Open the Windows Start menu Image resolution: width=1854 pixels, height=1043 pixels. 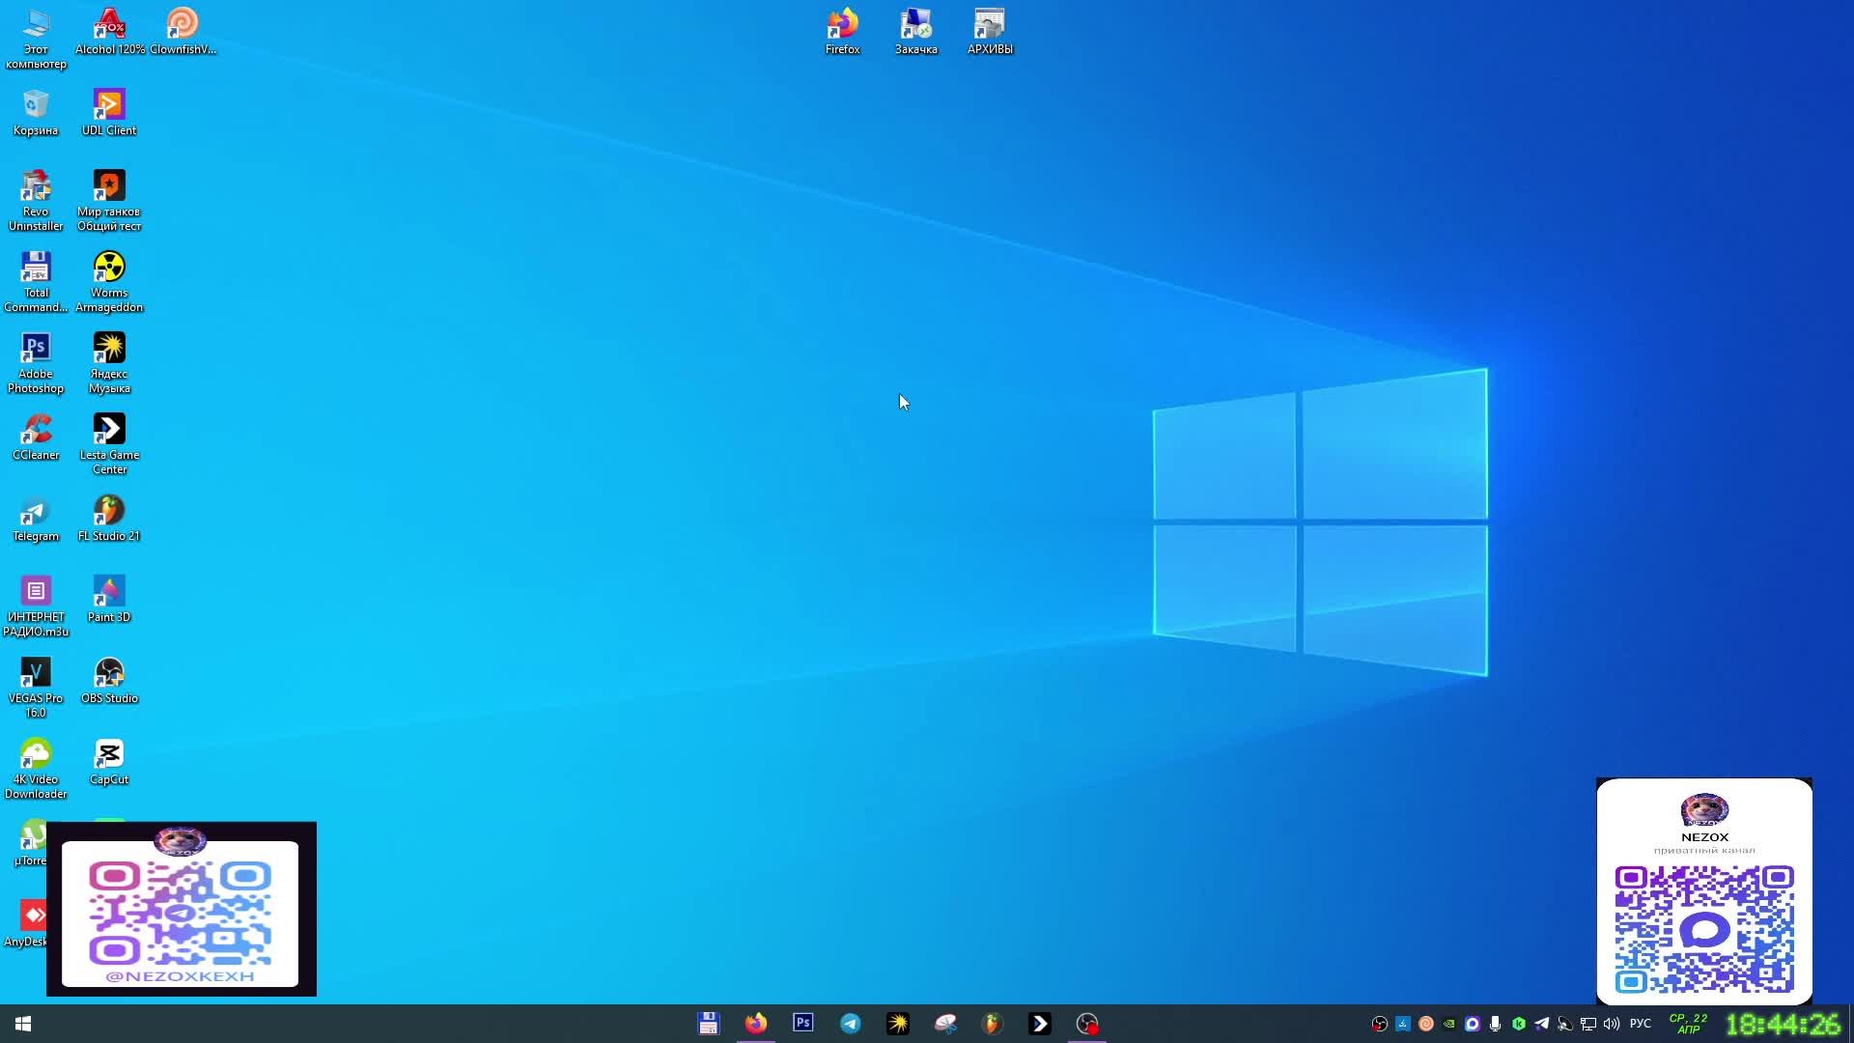tap(23, 1024)
